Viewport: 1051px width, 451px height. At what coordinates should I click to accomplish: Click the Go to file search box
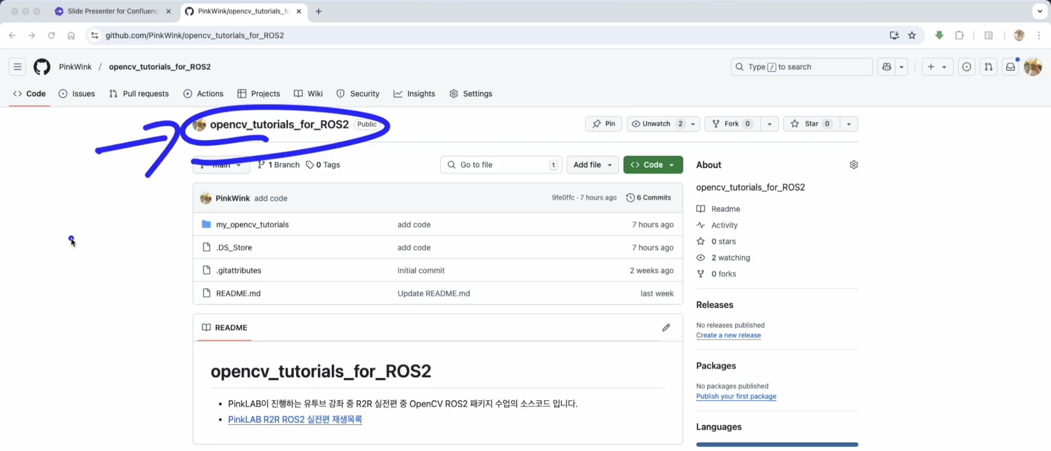tap(501, 165)
